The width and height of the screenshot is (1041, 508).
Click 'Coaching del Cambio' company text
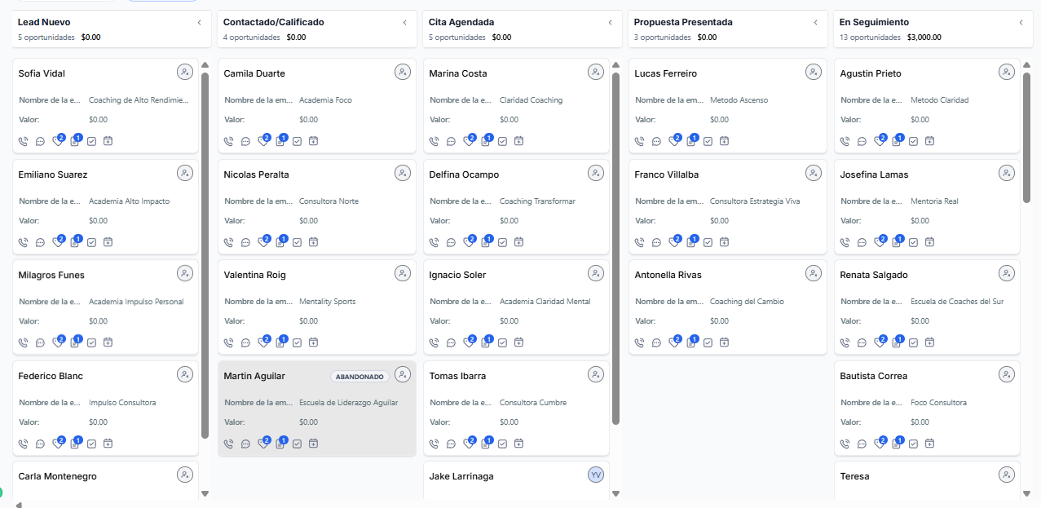coord(747,302)
